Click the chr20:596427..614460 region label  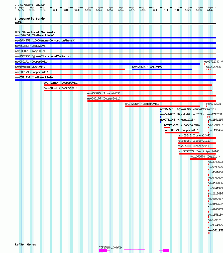coord(30,5)
